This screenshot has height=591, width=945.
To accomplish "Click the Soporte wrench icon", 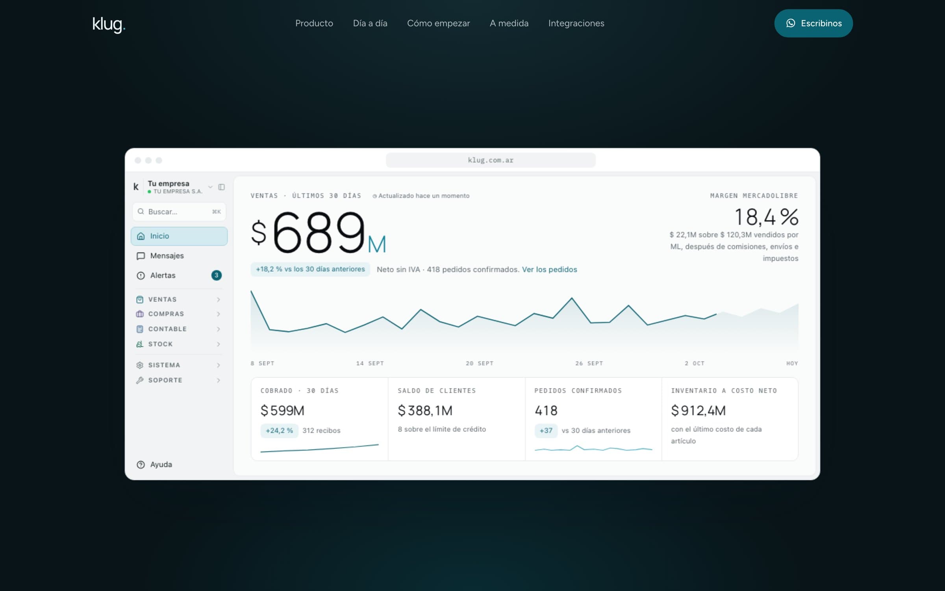I will [x=140, y=380].
